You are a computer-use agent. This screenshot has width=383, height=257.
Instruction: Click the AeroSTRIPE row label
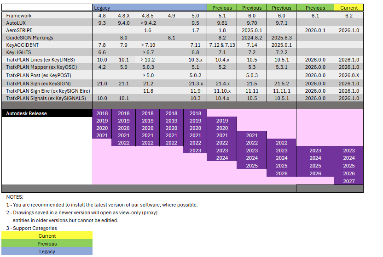tap(19, 30)
